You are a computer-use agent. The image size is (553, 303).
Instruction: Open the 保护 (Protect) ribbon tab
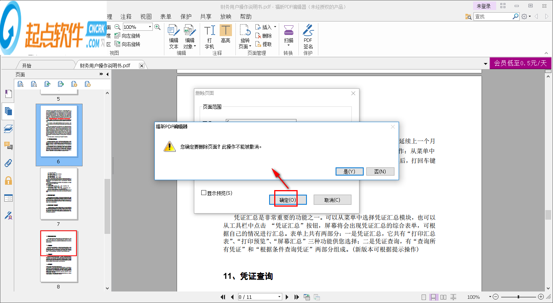click(186, 17)
